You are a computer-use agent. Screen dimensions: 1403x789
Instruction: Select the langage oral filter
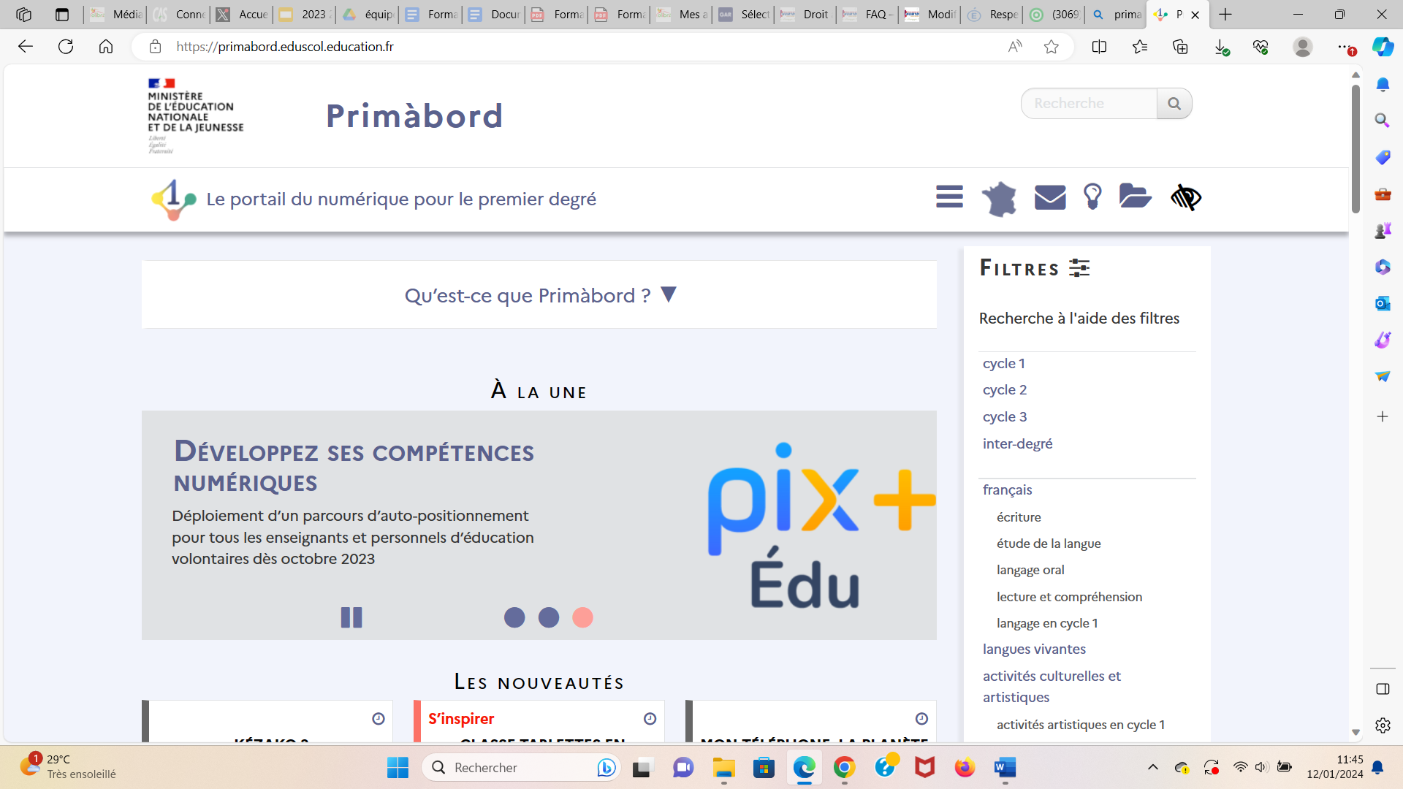(1030, 570)
